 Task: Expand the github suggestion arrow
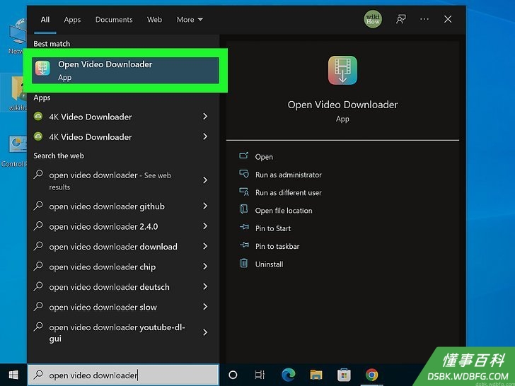point(205,206)
